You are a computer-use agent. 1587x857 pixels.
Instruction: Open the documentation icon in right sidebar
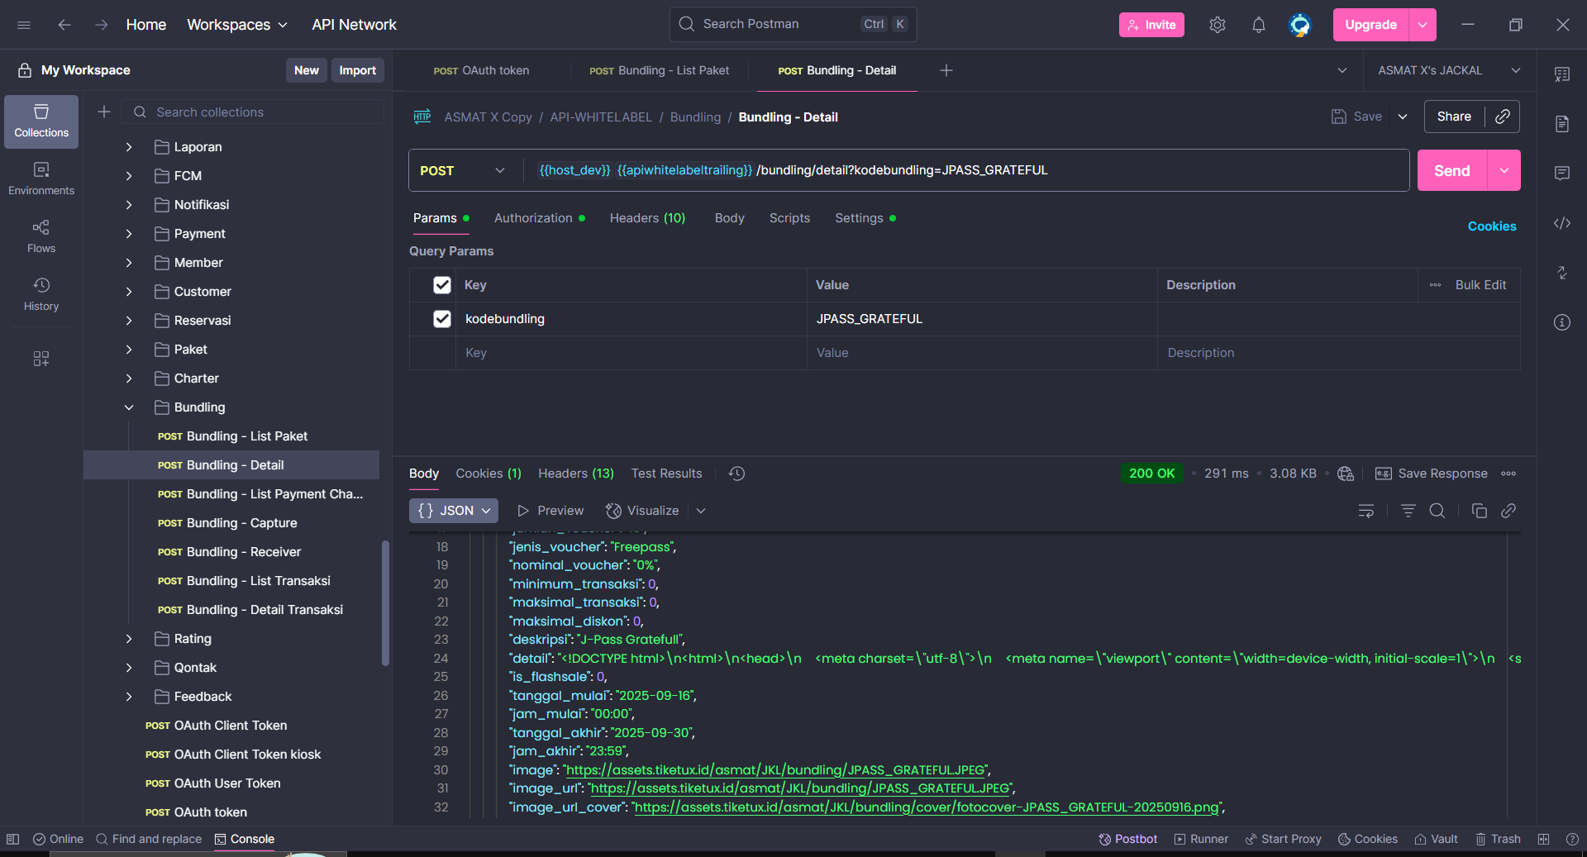tap(1562, 124)
